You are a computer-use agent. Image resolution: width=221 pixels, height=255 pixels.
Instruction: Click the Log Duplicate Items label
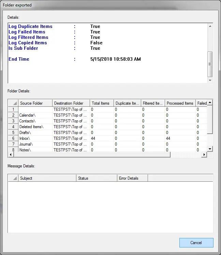point(30,26)
